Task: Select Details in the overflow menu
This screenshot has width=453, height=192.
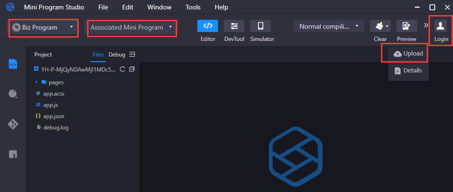Action: [x=408, y=71]
